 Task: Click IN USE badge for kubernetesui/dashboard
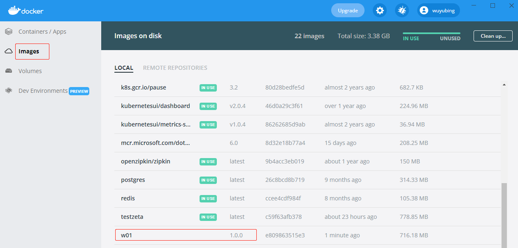click(208, 106)
